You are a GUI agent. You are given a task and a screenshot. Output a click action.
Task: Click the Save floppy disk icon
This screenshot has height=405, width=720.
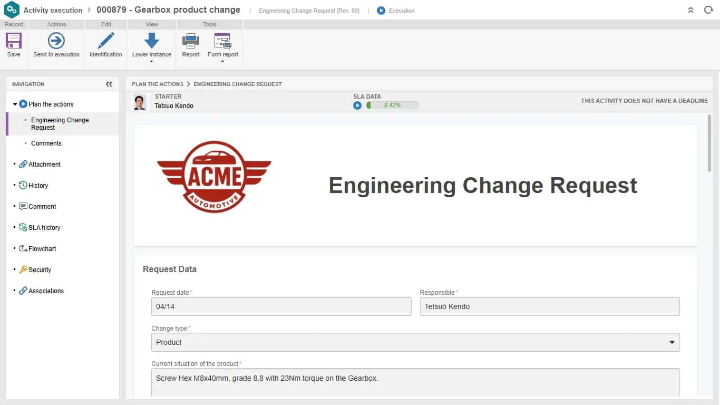point(14,41)
